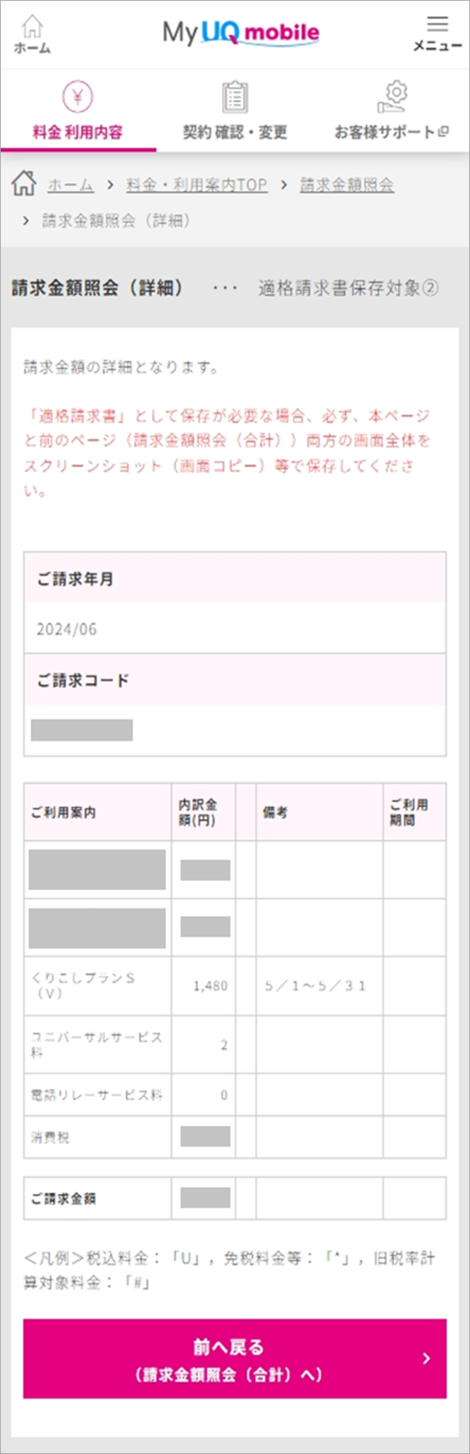Click the くりこしプランS table row
Image resolution: width=470 pixels, height=1454 pixels.
(x=235, y=985)
